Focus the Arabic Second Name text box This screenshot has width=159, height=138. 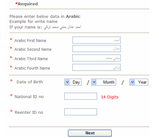96,49
